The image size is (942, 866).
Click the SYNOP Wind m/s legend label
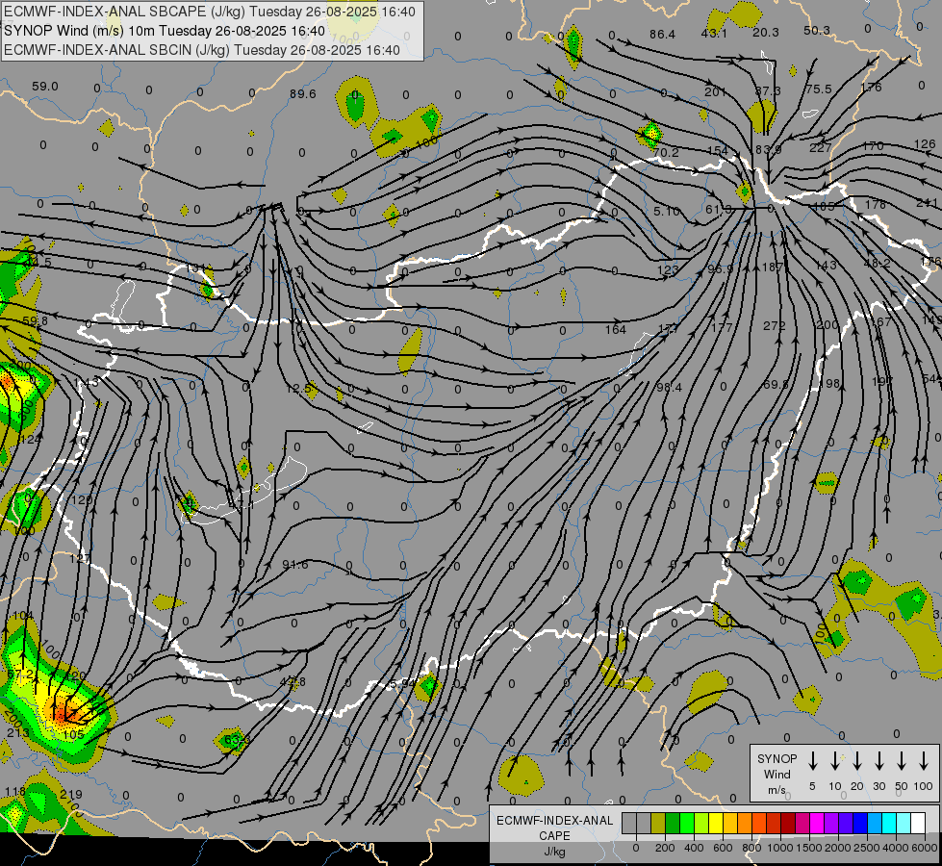(x=777, y=774)
